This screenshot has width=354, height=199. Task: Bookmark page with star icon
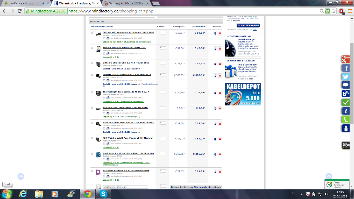coord(333,11)
